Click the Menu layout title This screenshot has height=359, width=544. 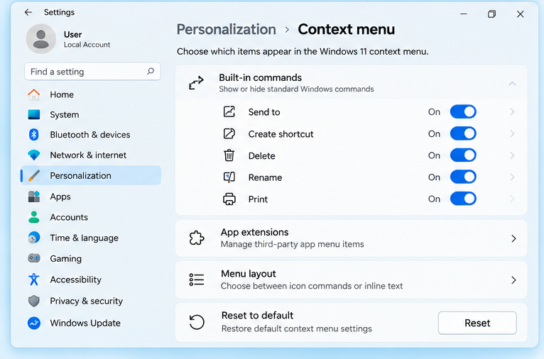point(249,274)
